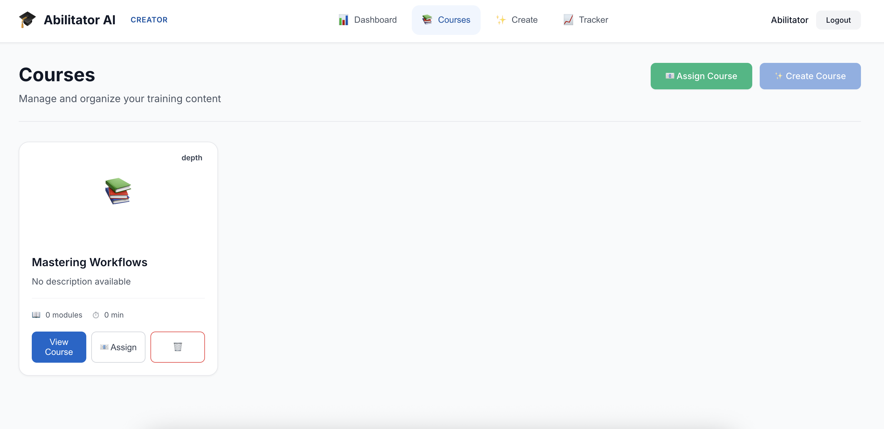Click Logout in the top right

pos(838,20)
